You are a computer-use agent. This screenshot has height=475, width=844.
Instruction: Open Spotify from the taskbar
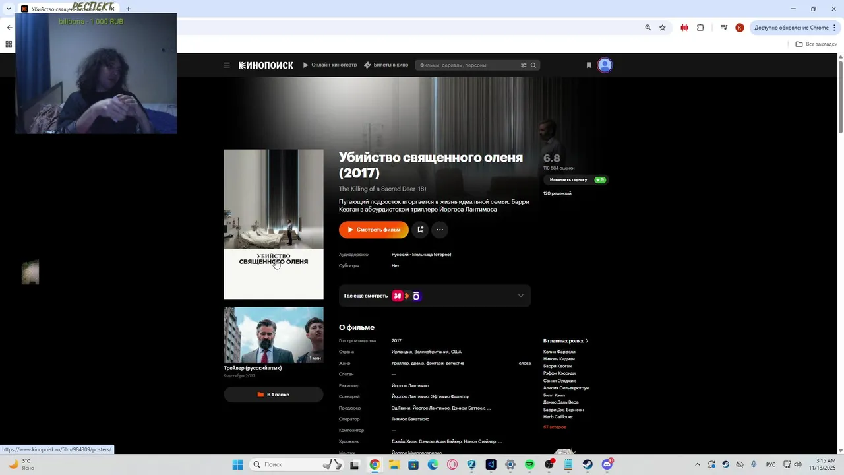pos(529,464)
